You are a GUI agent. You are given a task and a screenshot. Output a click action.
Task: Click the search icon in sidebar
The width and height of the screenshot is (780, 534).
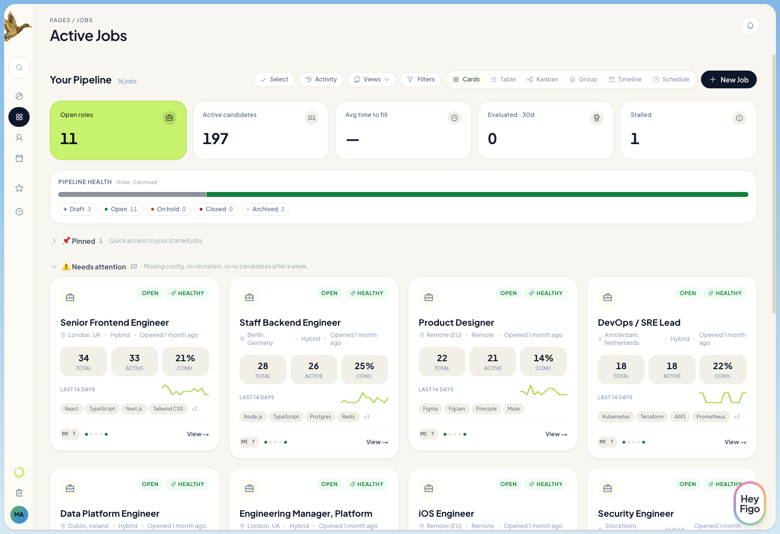[x=19, y=68]
